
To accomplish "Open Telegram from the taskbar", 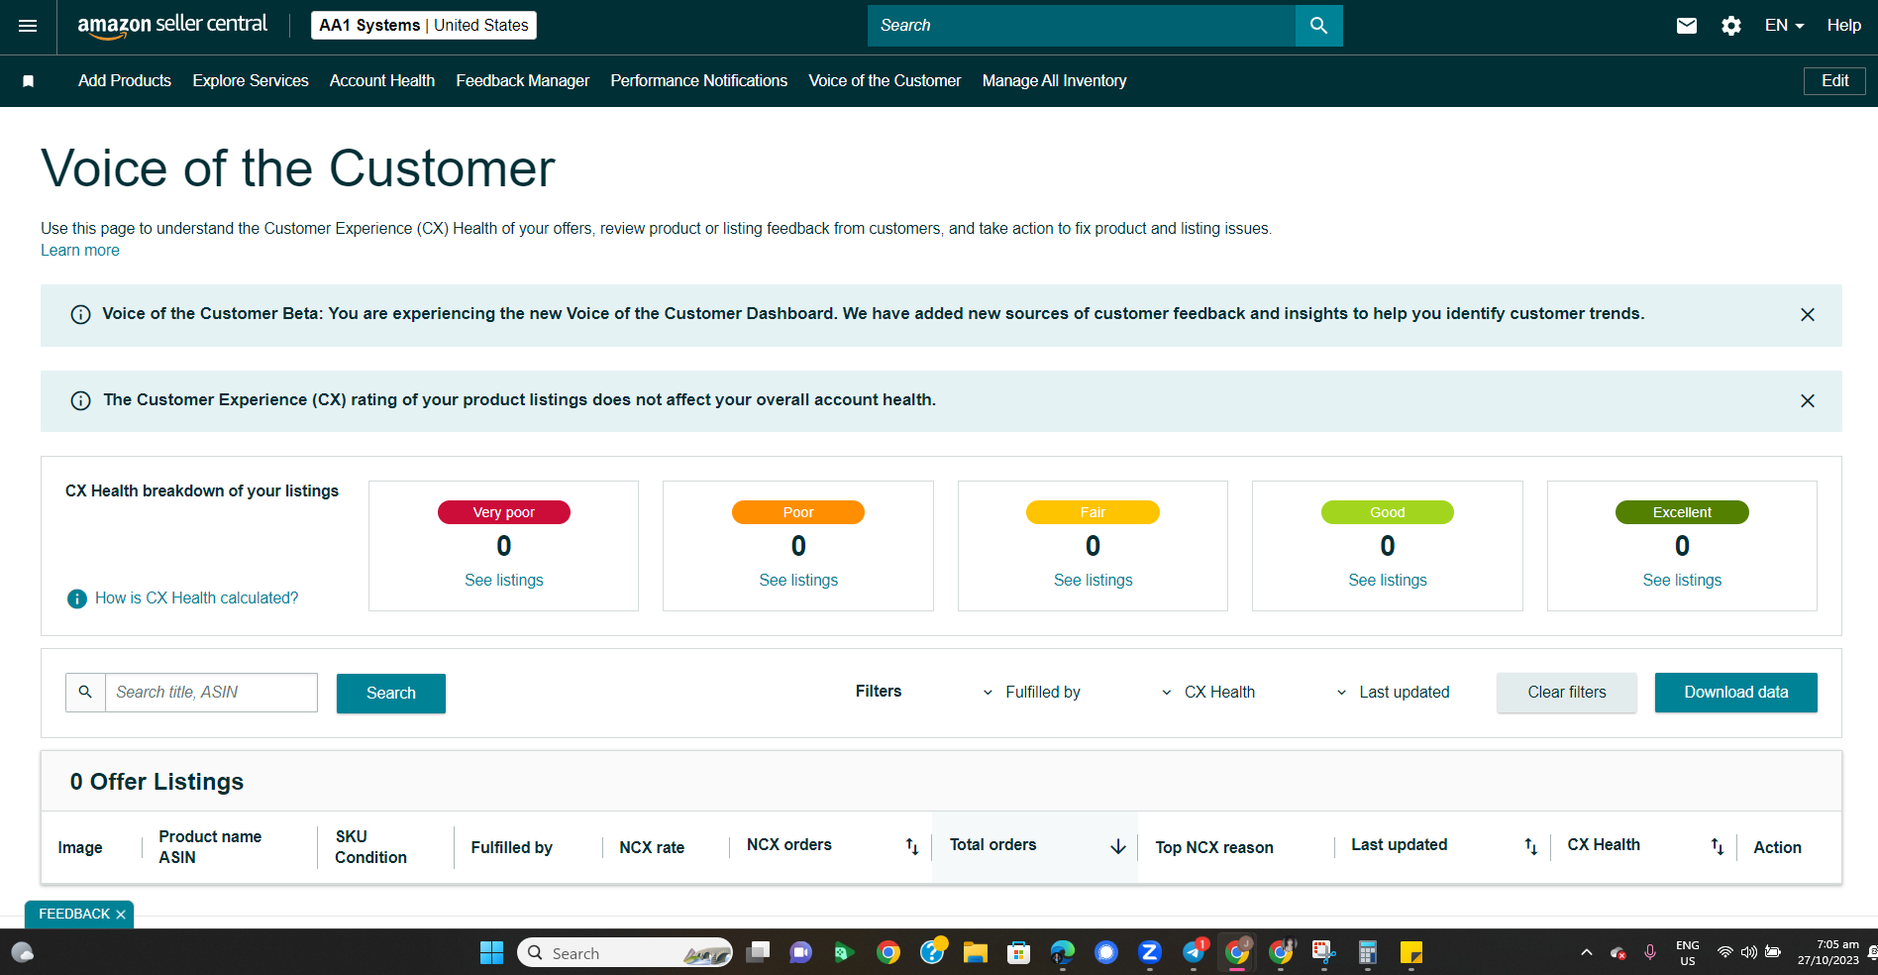I will 1194,953.
